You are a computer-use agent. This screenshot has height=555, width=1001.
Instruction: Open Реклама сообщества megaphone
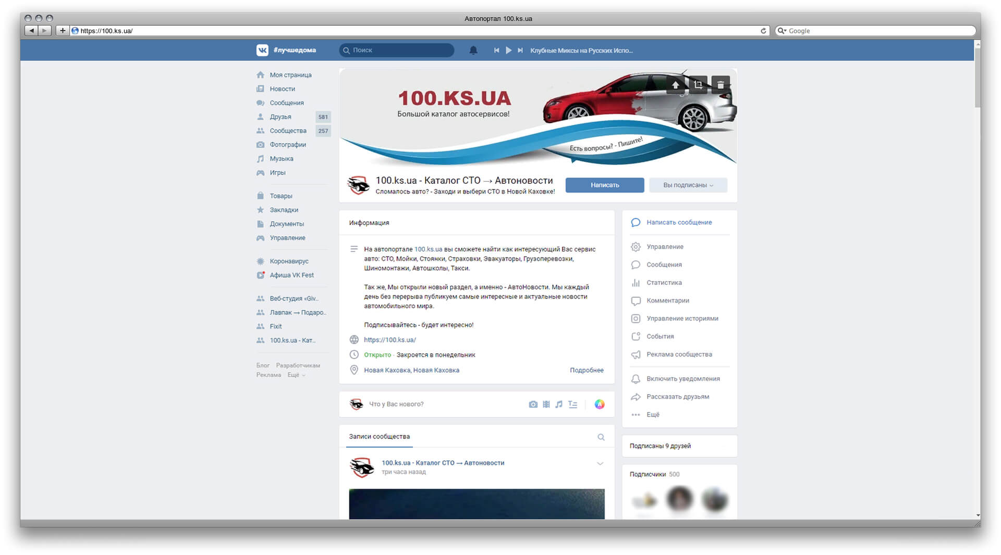tap(636, 355)
